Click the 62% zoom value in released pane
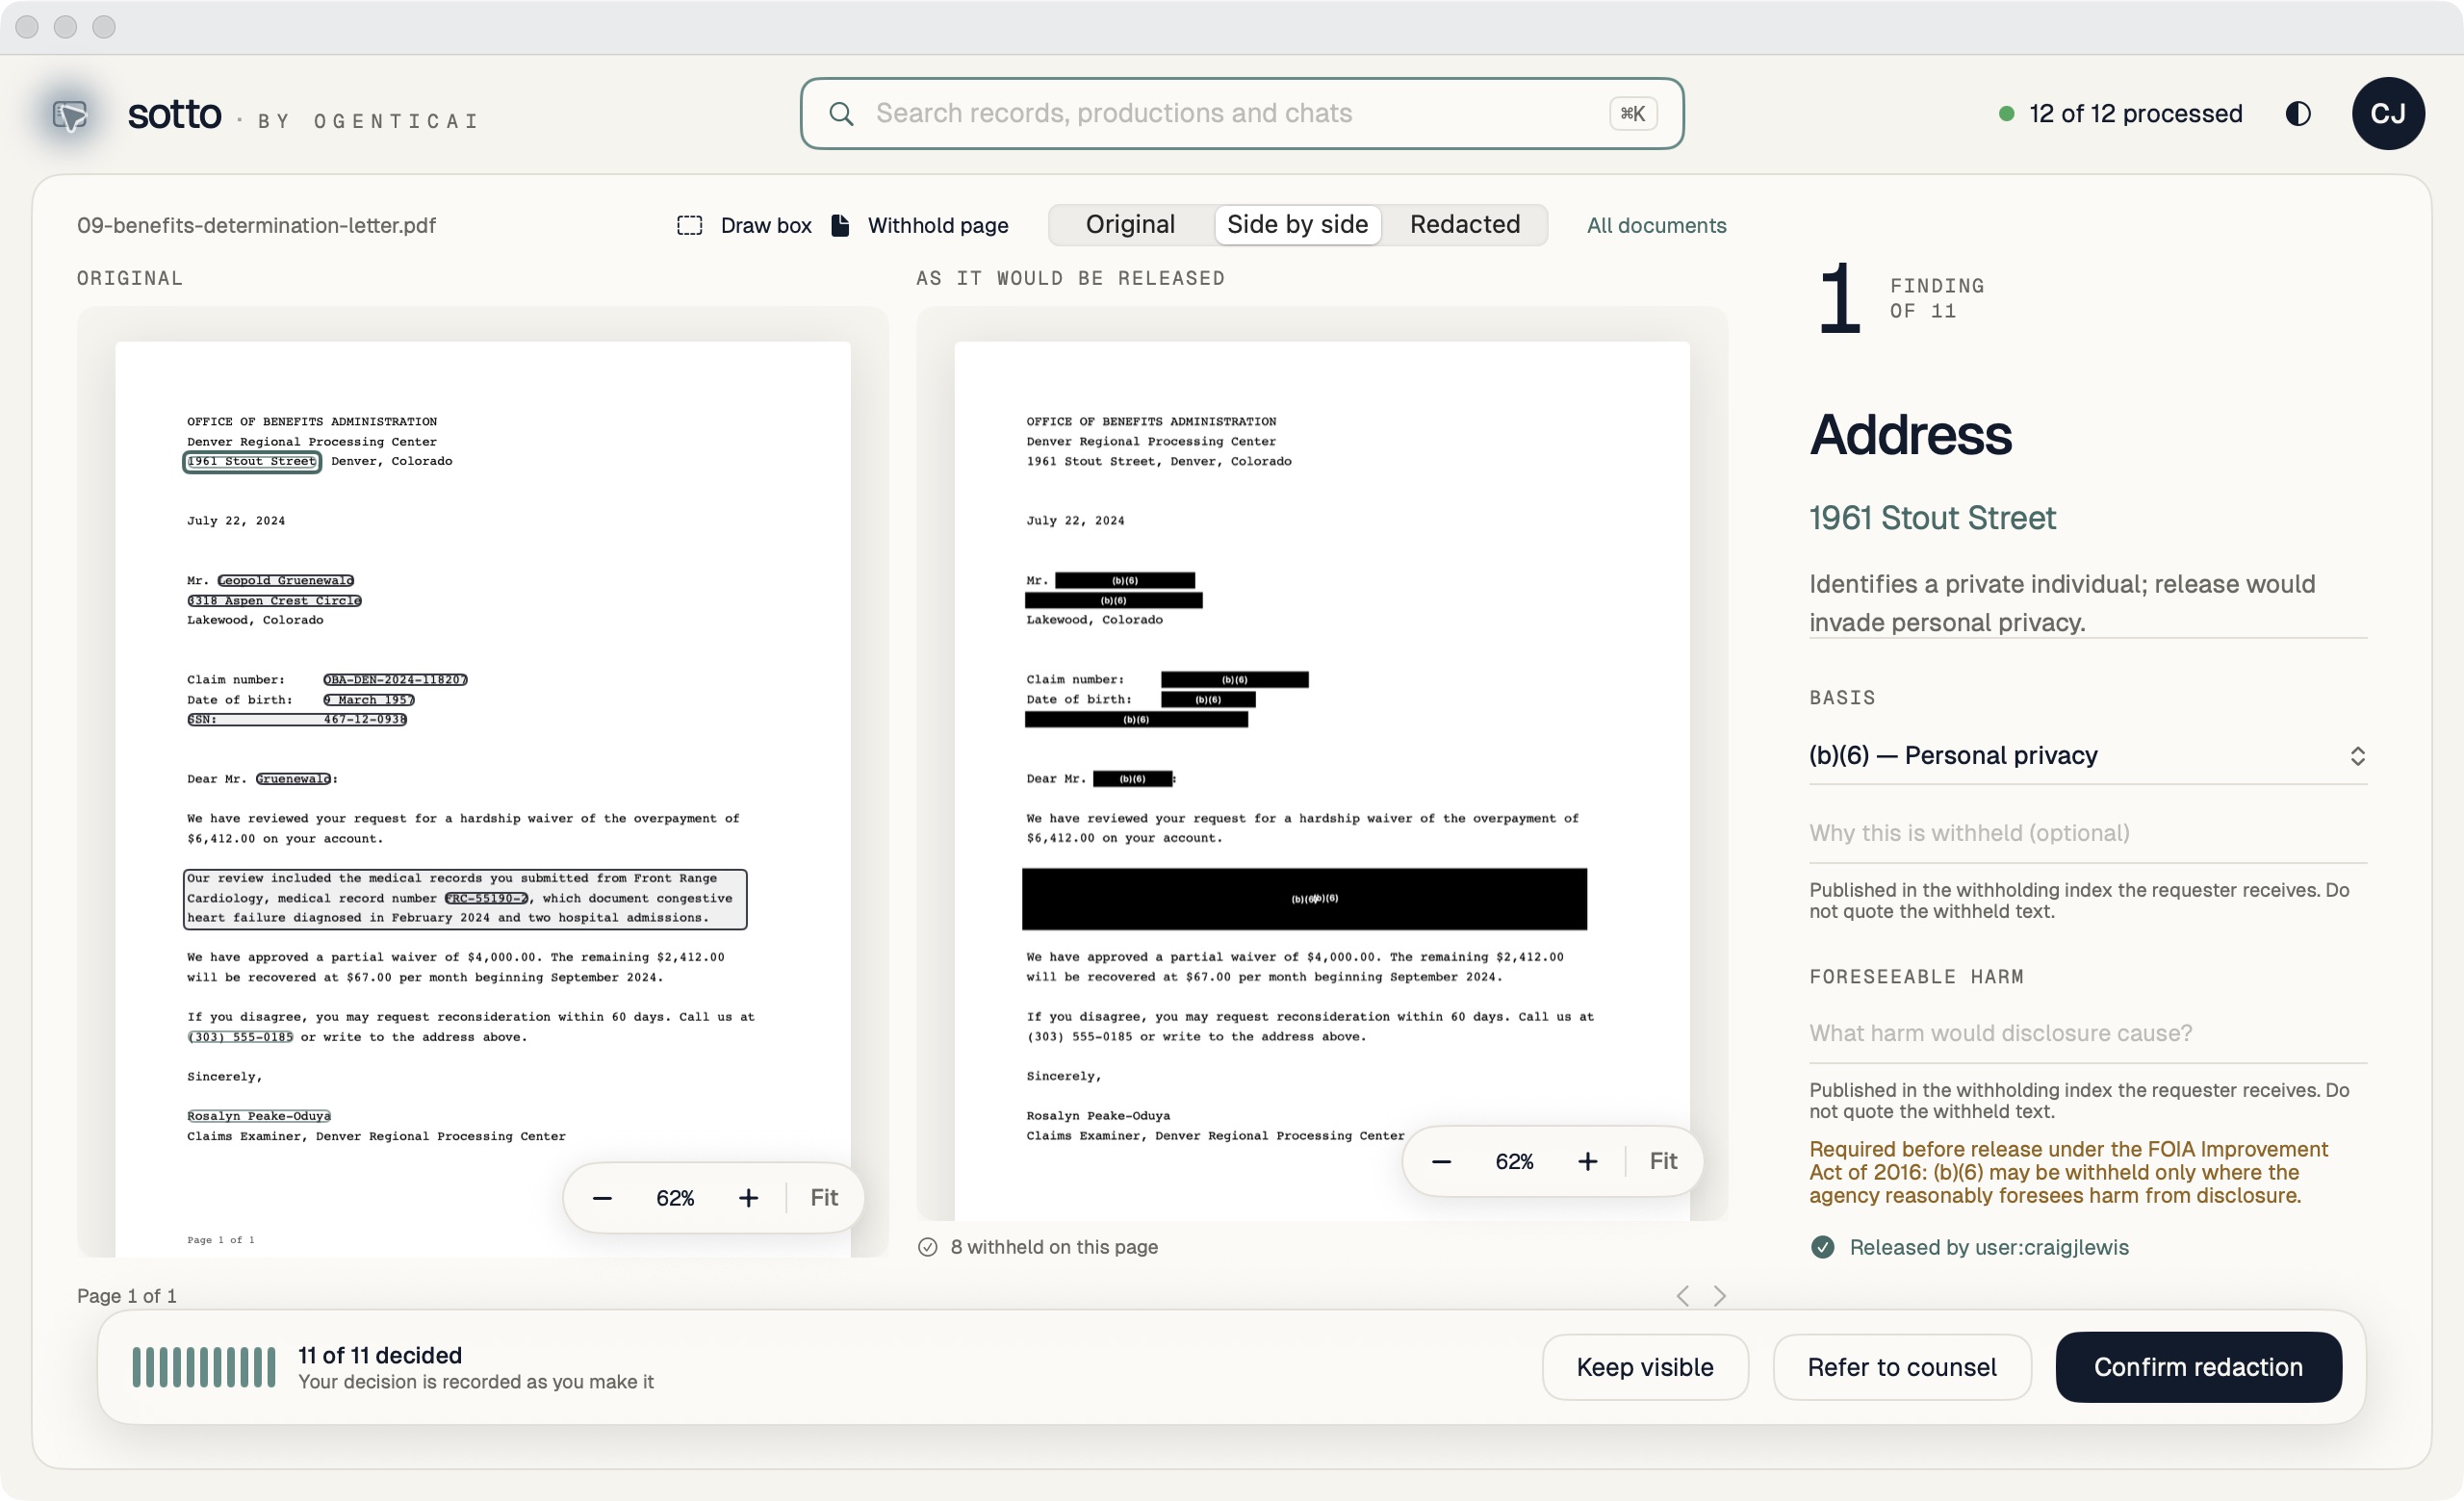Viewport: 2464px width, 1501px height. 1514,1161
